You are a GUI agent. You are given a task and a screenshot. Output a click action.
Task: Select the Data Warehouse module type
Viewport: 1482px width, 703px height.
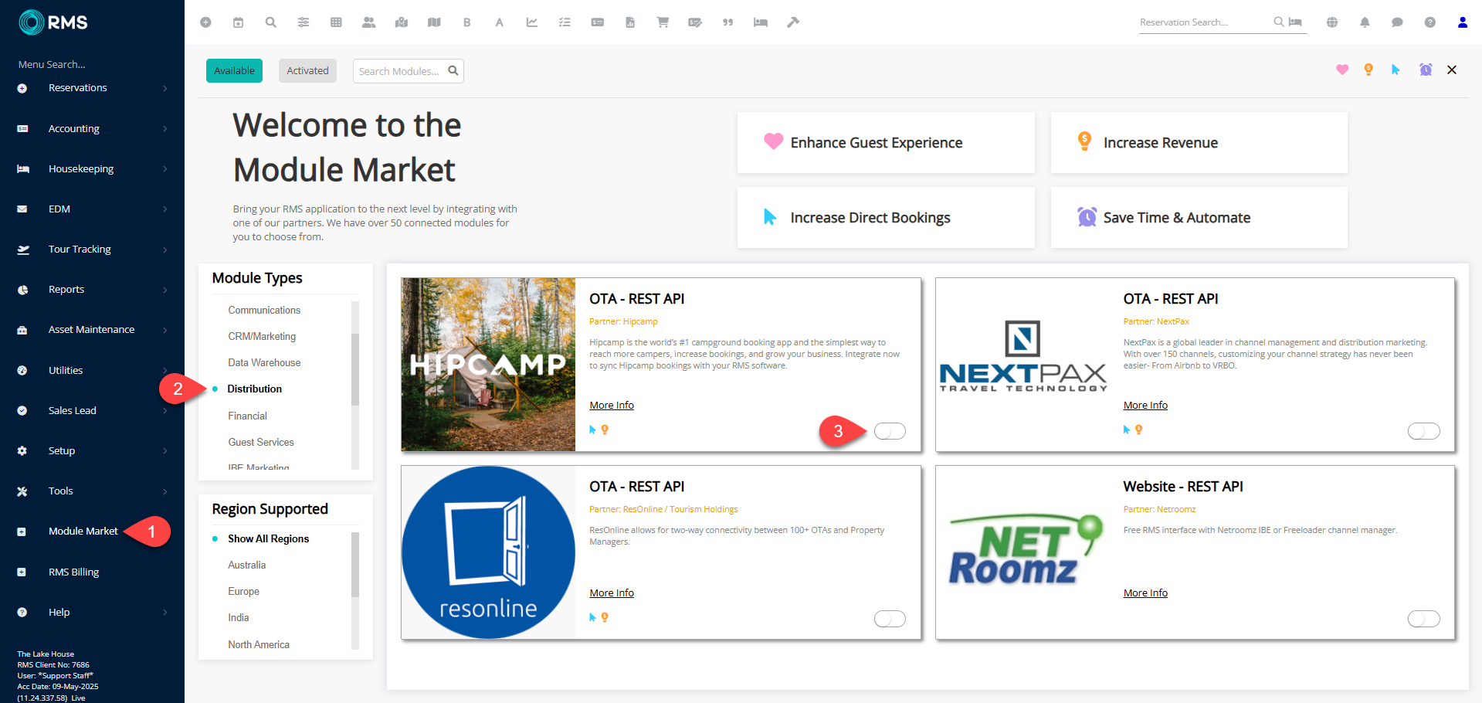pyautogui.click(x=264, y=362)
